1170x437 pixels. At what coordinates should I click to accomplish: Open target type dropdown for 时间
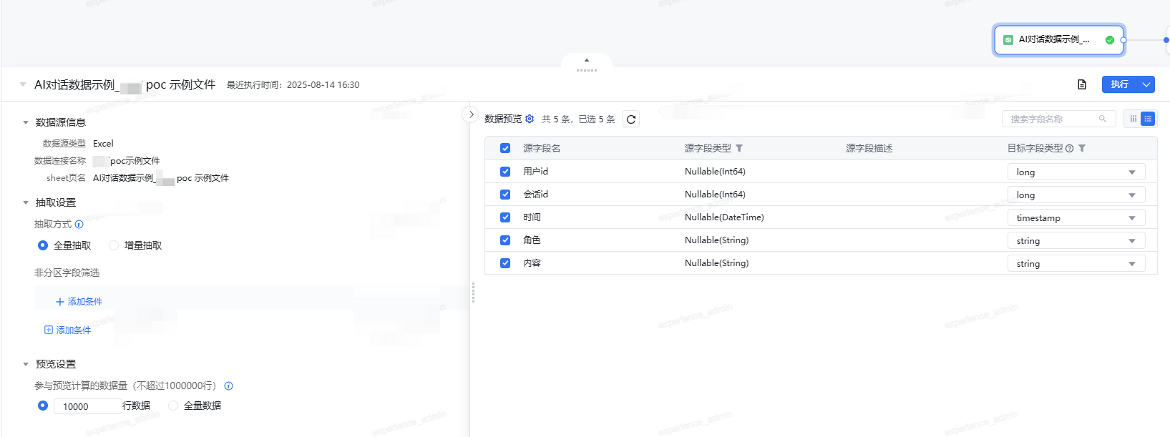pos(1076,217)
